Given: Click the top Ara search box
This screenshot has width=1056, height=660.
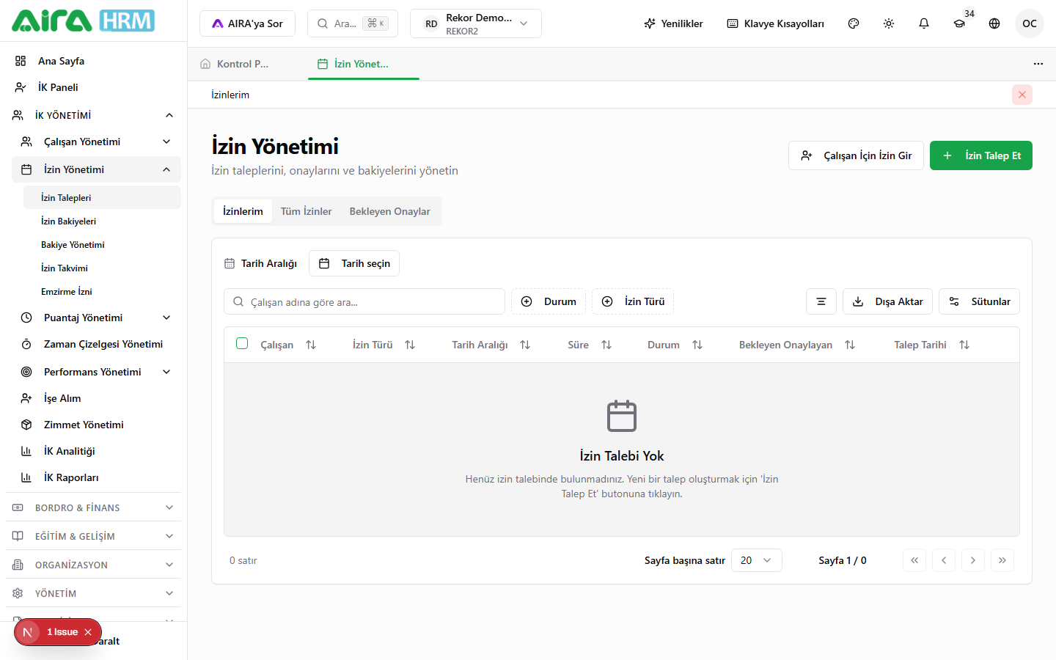Looking at the screenshot, I should coord(353,23).
